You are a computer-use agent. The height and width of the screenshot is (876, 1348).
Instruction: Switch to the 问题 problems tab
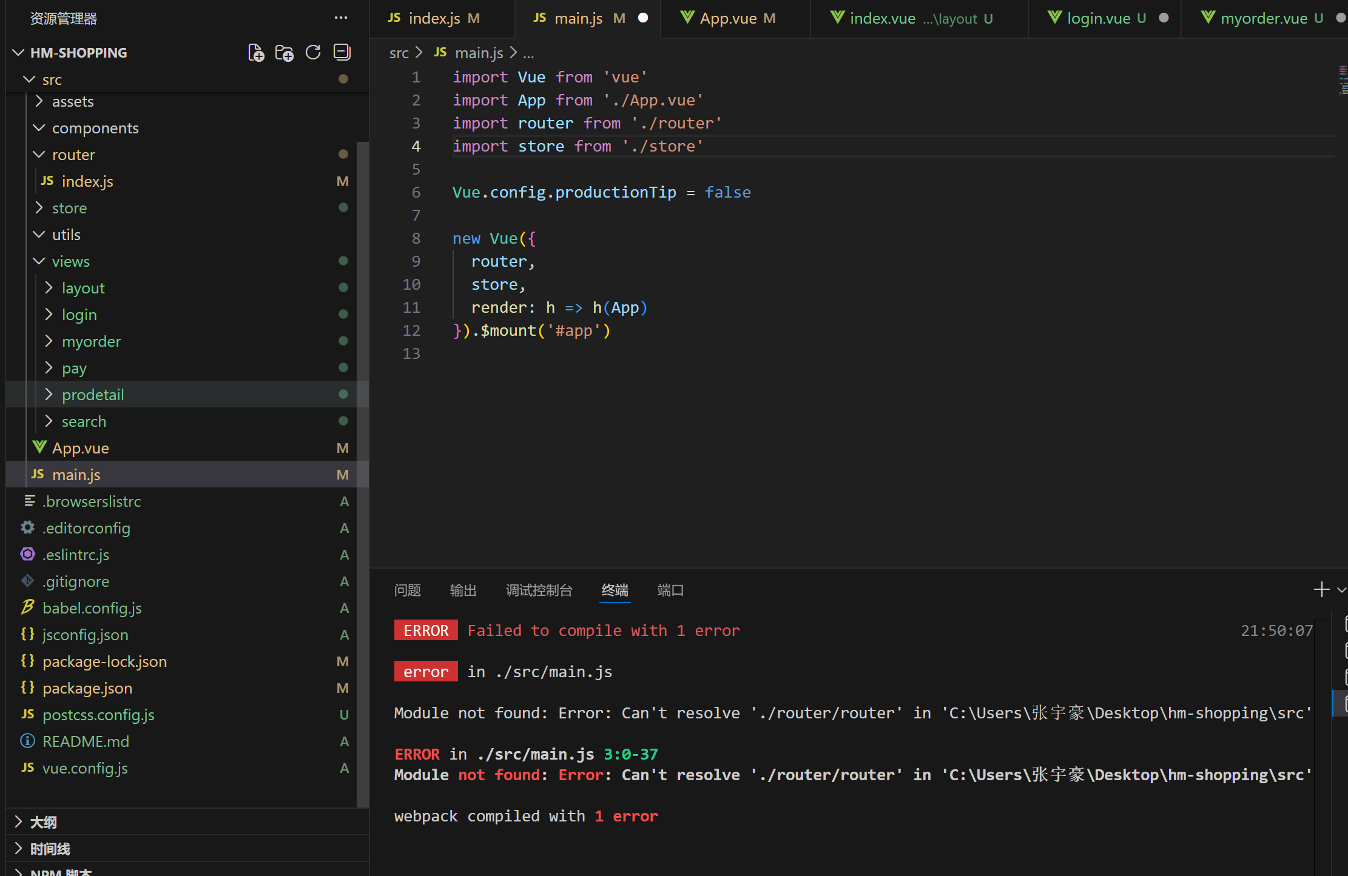pyautogui.click(x=407, y=590)
